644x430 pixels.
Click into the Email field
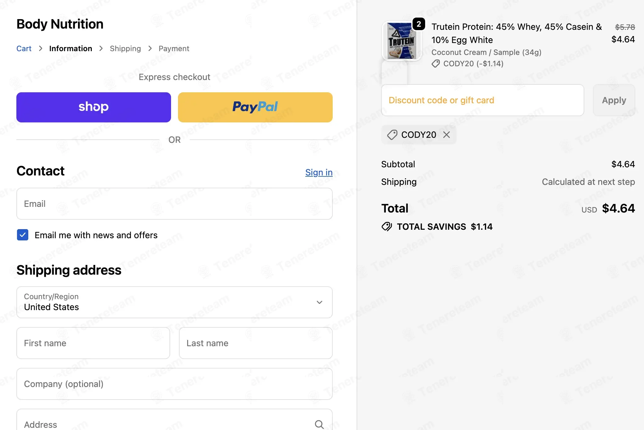(175, 204)
